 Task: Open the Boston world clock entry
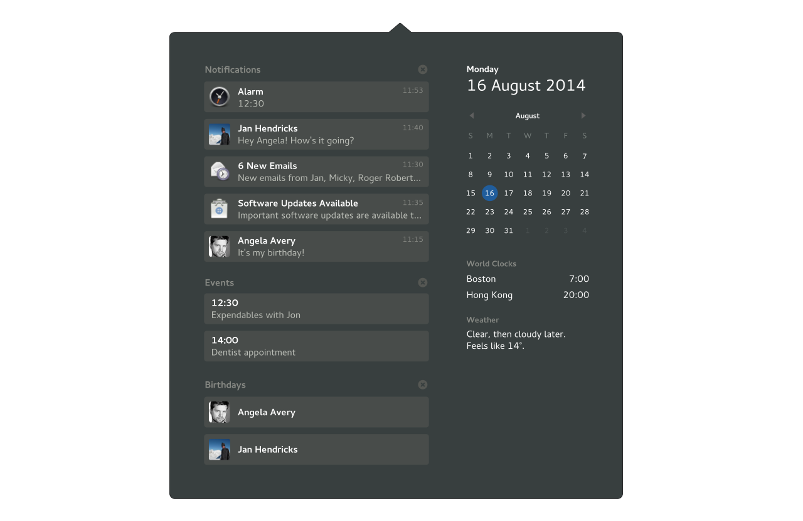pos(528,279)
